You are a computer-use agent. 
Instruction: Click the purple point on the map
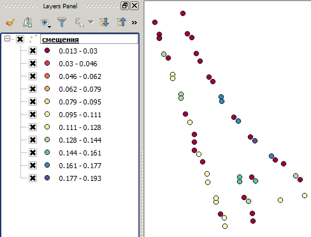255,141
